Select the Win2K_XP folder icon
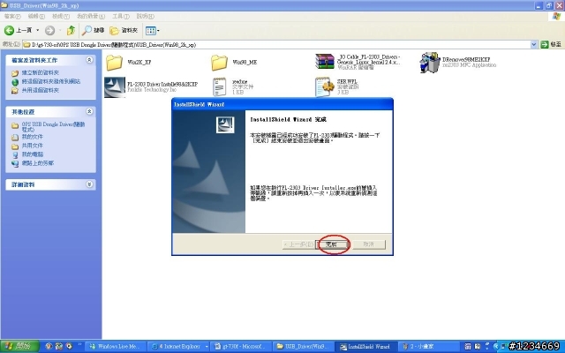 pos(114,63)
